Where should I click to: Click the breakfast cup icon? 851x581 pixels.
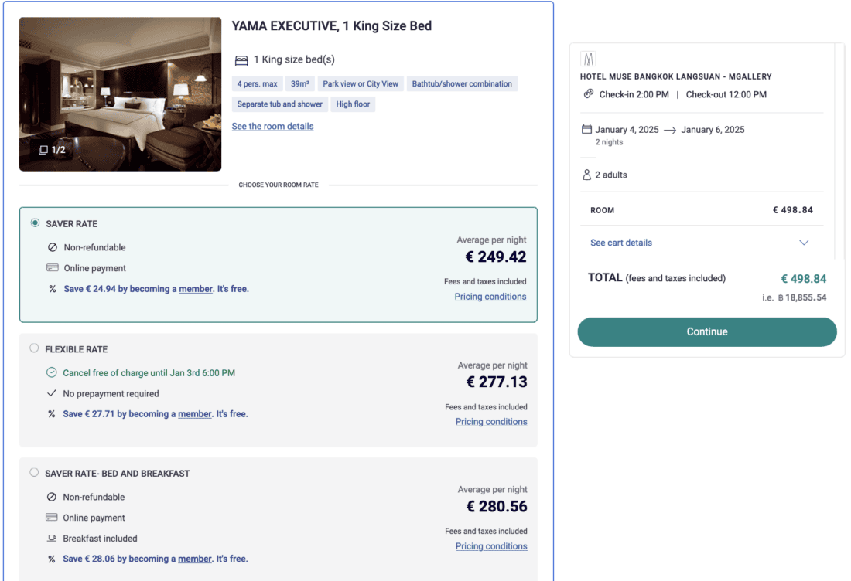click(x=52, y=539)
